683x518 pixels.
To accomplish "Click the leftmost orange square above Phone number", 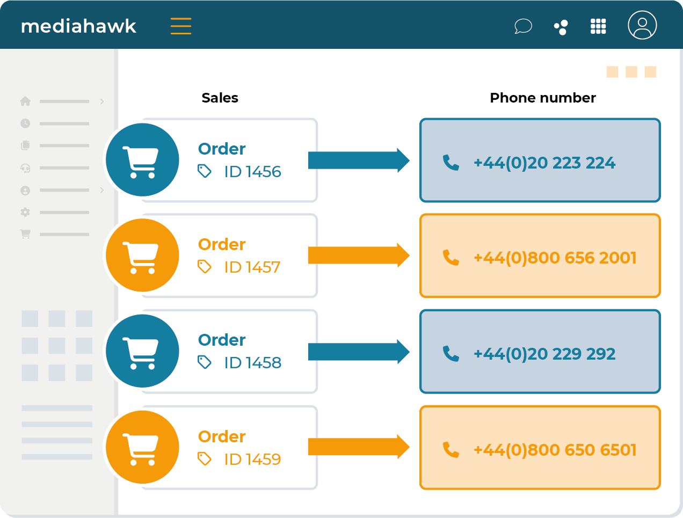I will (612, 72).
